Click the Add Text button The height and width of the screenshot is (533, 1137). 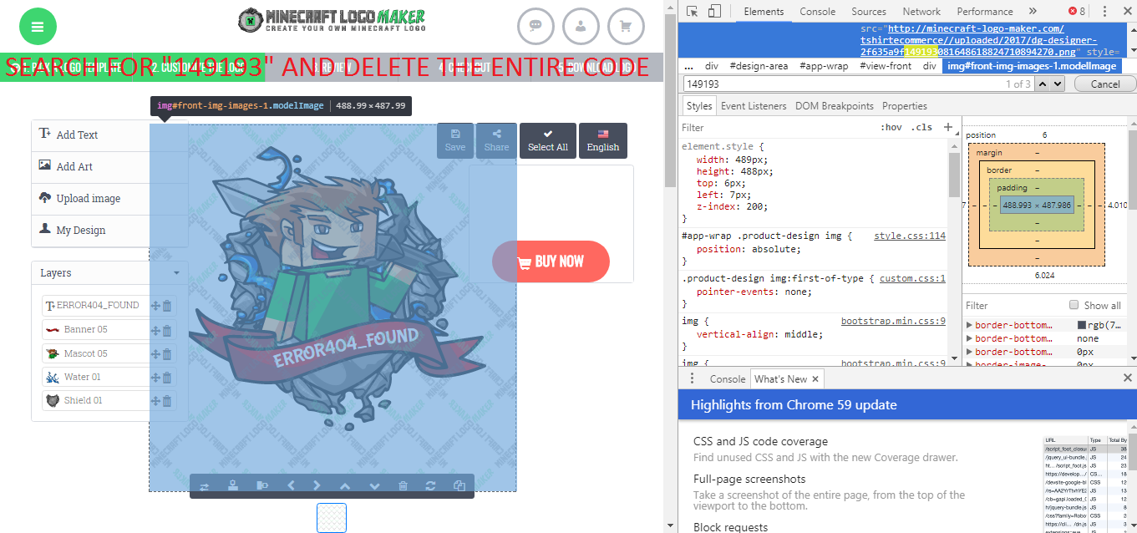tap(109, 135)
